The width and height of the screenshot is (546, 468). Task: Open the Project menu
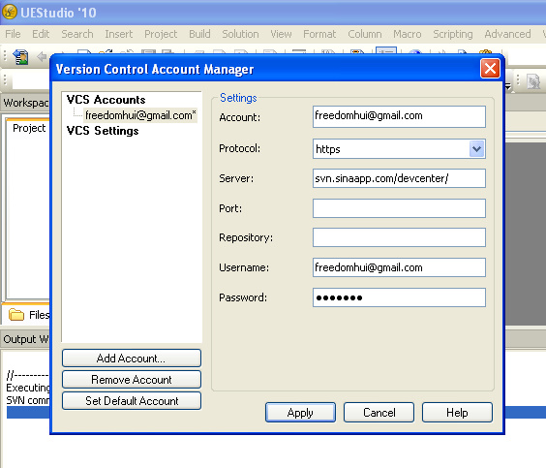click(x=161, y=34)
